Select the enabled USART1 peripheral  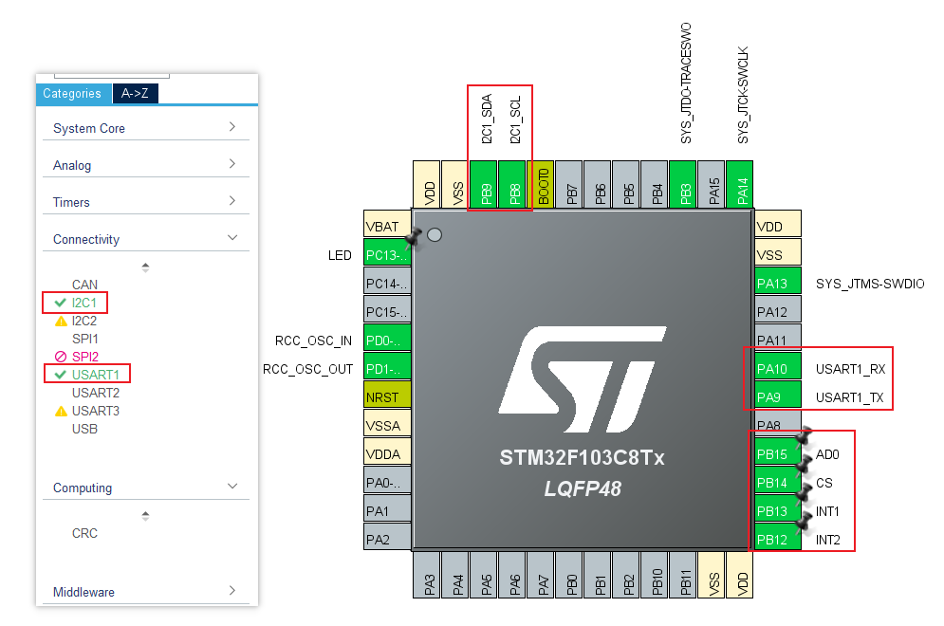(95, 375)
